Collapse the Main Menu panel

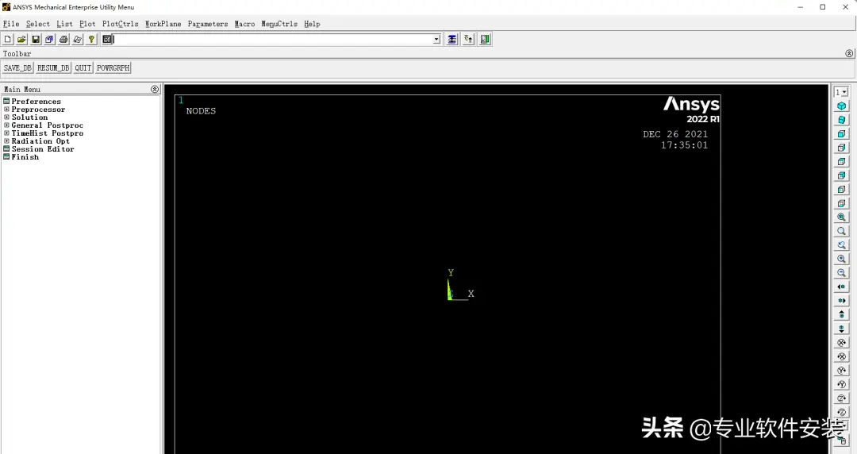pyautogui.click(x=155, y=89)
